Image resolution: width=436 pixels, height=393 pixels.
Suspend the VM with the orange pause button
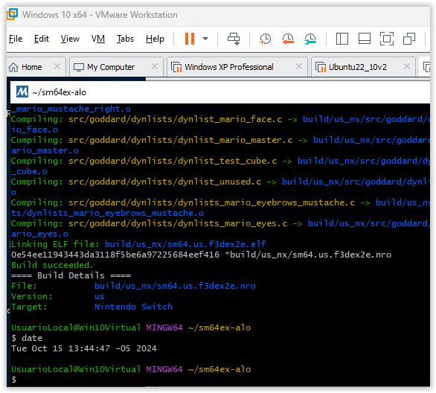[190, 39]
